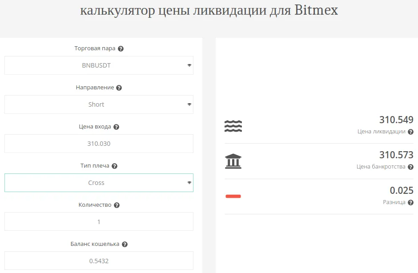Screen dimensions: 418x273
Task: Open the Cross leverage type dropdown
Action: [99, 183]
